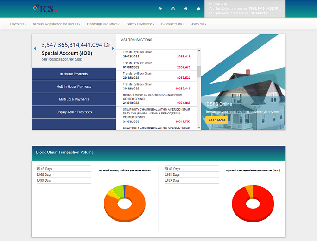Viewport: 317px width, 241px height.
Task: Click the MUSTAFA ALI username
Action: 219,4
